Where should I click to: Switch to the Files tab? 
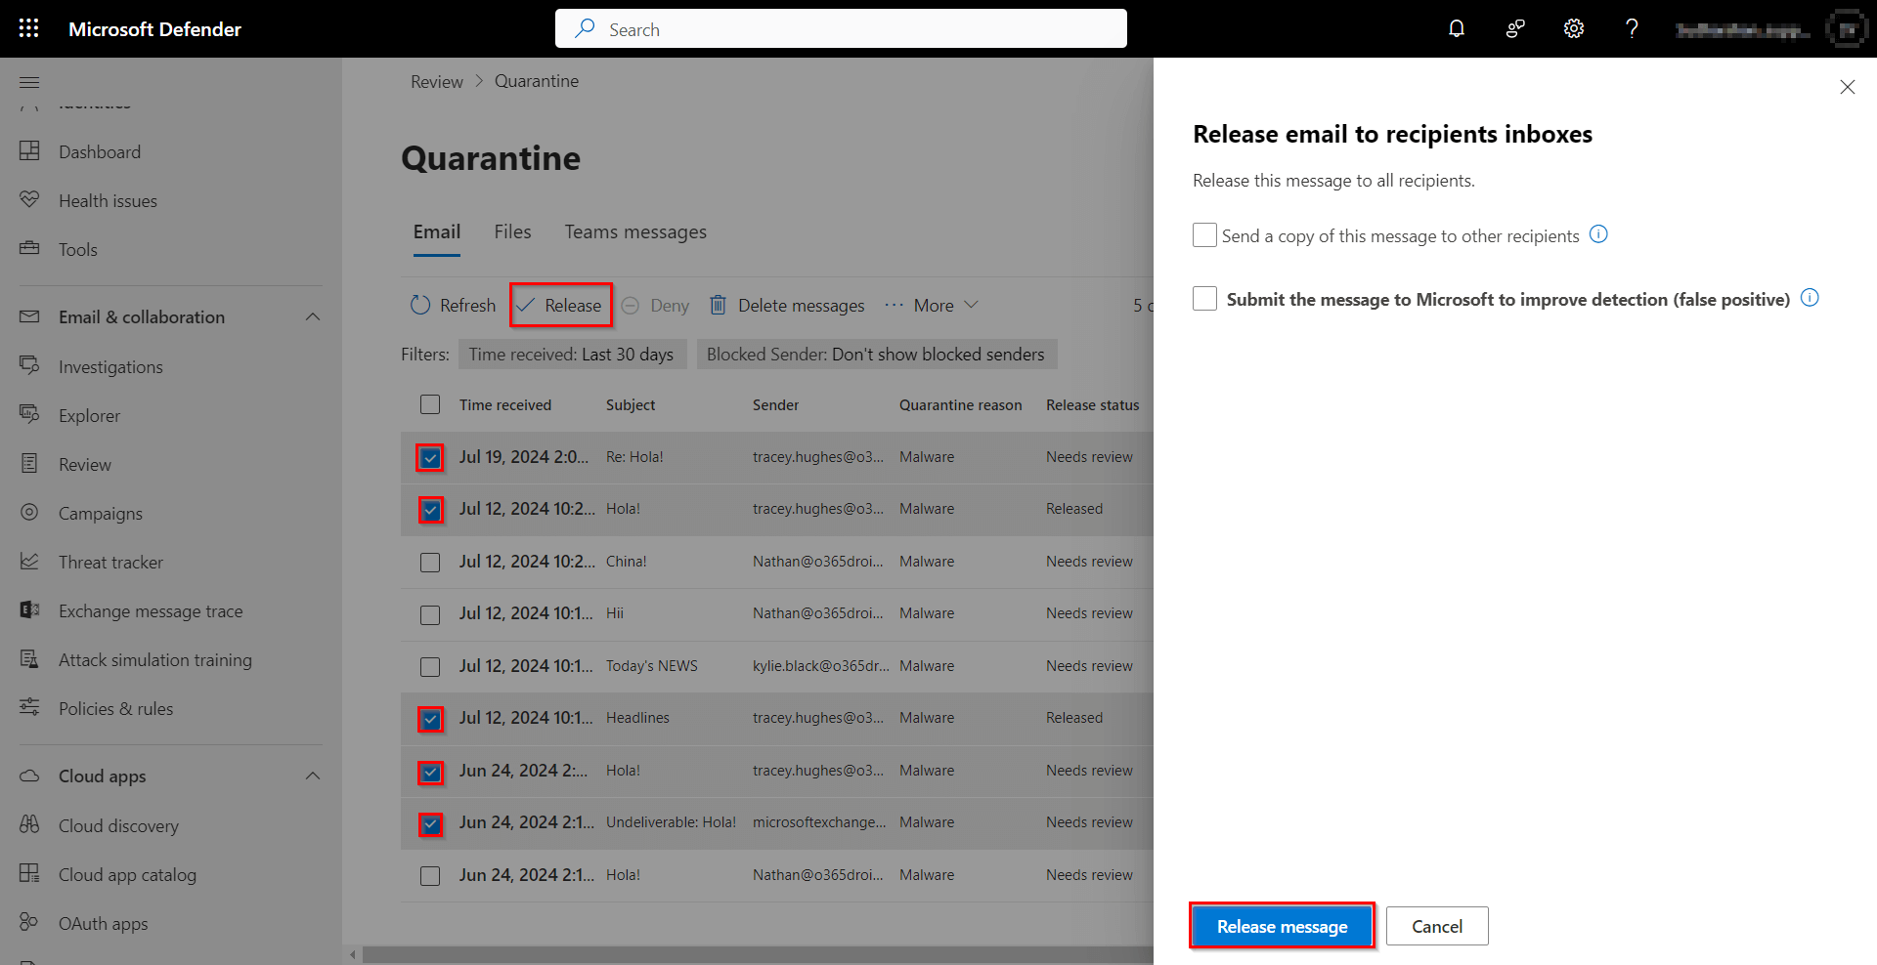[x=512, y=231]
